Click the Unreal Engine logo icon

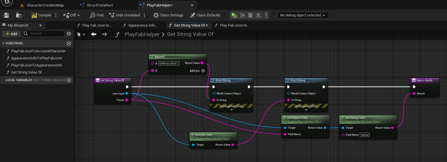pyautogui.click(x=7, y=2)
